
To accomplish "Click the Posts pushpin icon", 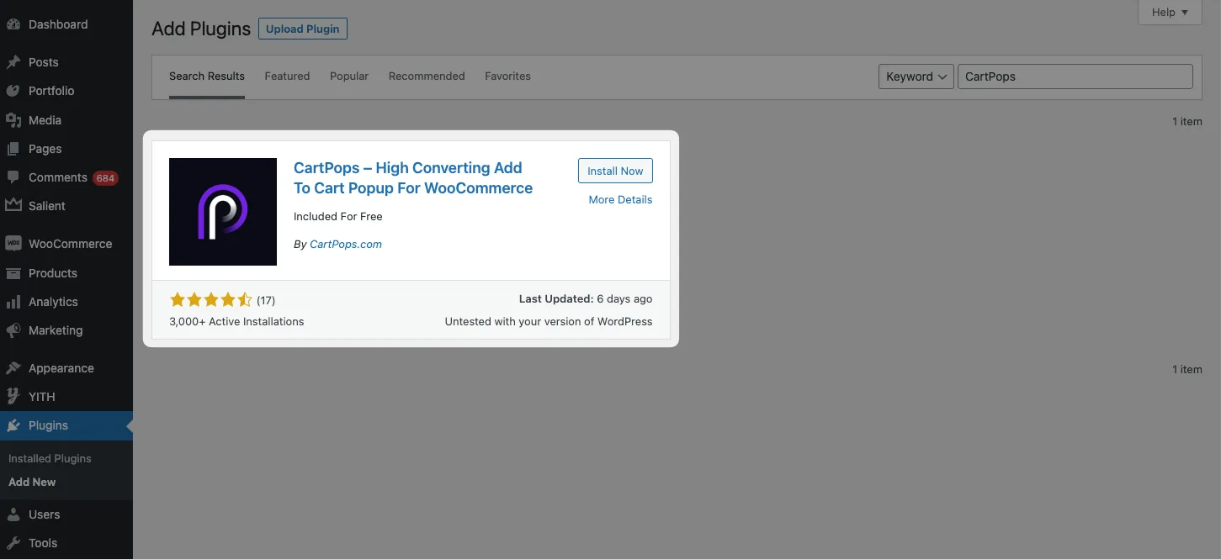I will click(13, 62).
